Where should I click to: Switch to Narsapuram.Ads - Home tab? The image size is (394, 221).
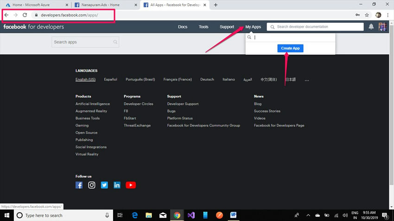click(x=106, y=5)
